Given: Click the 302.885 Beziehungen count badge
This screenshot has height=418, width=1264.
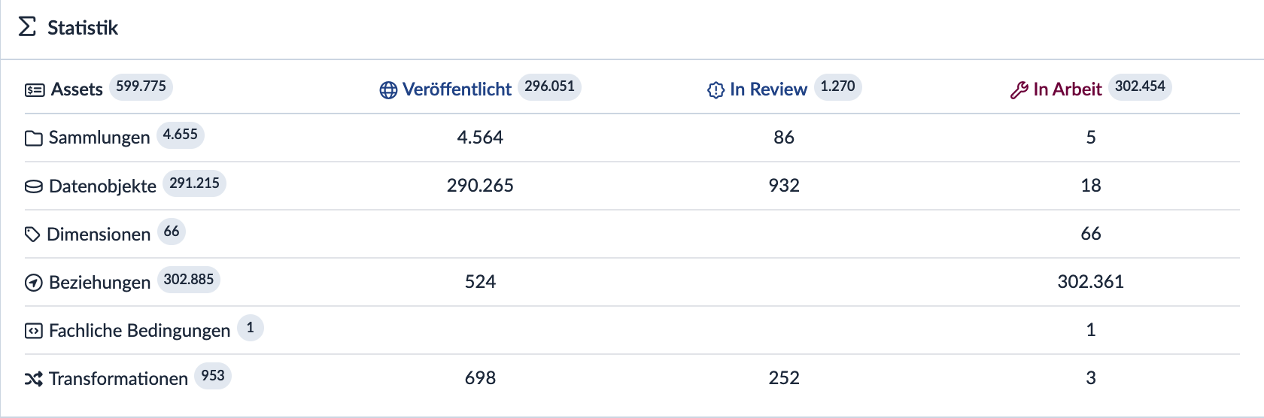Looking at the screenshot, I should 189,280.
